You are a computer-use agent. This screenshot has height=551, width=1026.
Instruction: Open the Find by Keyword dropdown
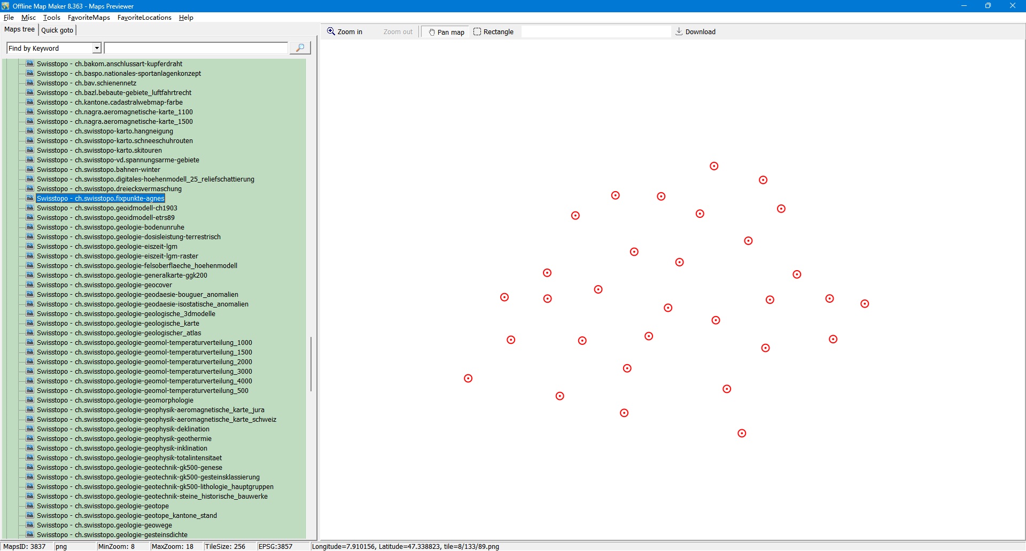[x=97, y=48]
